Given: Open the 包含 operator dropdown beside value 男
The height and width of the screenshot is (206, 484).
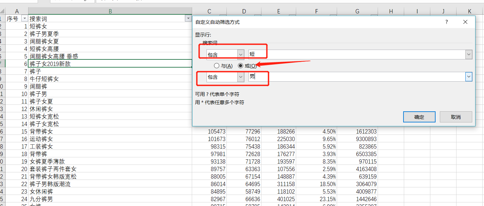Looking at the screenshot, I should coord(241,77).
